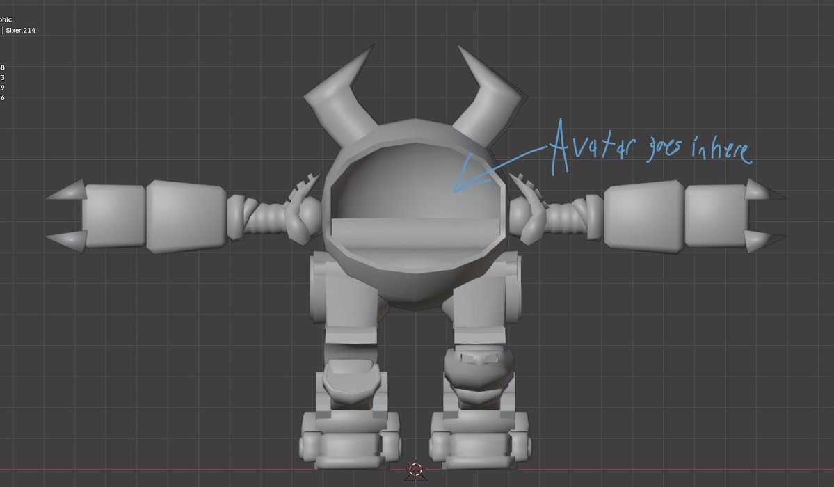
Task: Click the "Sixer.214" object name overlay
Action: [x=20, y=31]
